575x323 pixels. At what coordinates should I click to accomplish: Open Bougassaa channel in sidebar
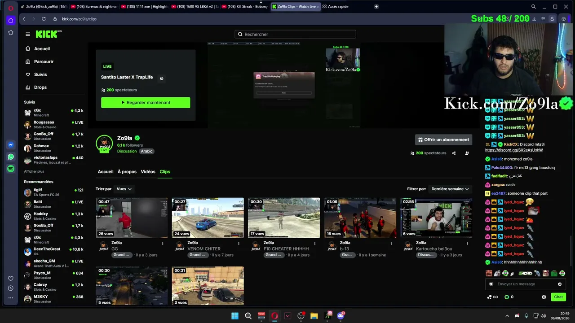pos(54,124)
